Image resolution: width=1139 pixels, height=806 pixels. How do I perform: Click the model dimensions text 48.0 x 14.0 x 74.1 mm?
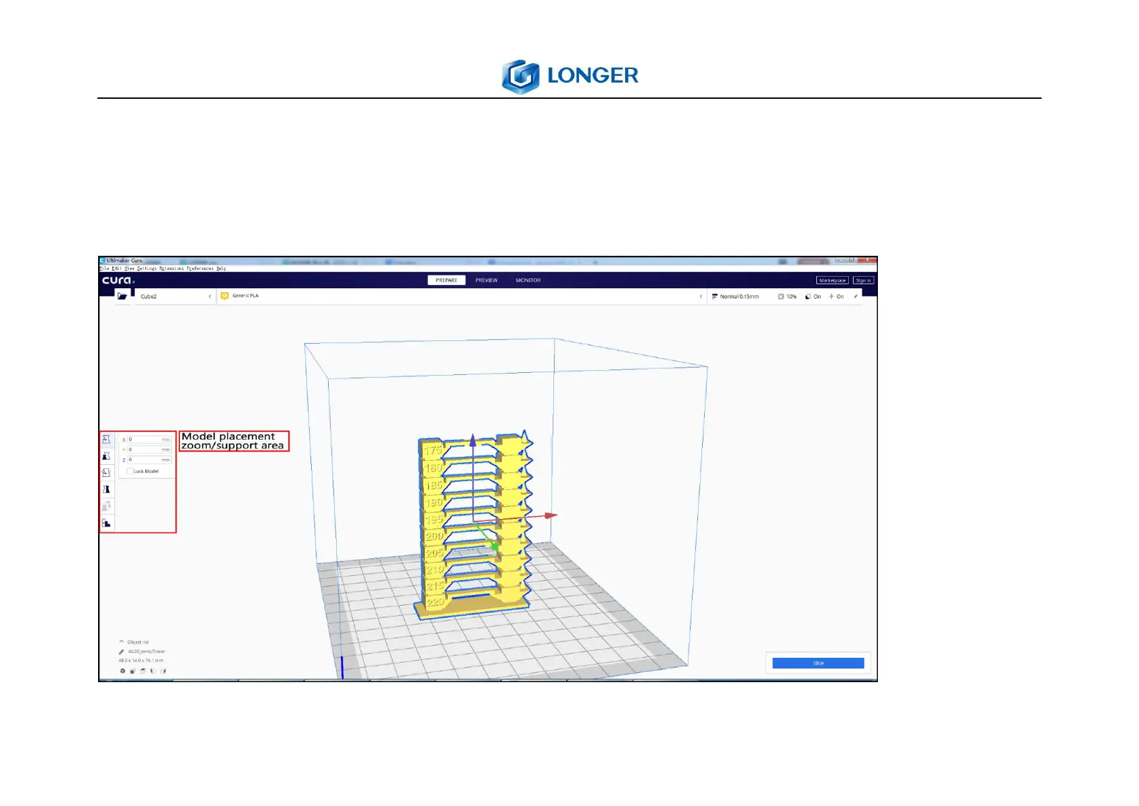[x=141, y=661]
